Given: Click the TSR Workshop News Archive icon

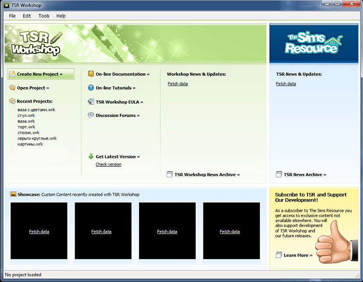Looking at the screenshot, I should click(x=169, y=175).
